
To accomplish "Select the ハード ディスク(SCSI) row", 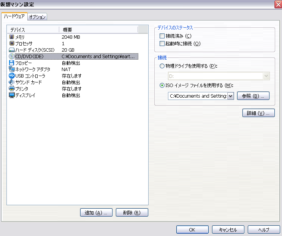I will 73,50.
